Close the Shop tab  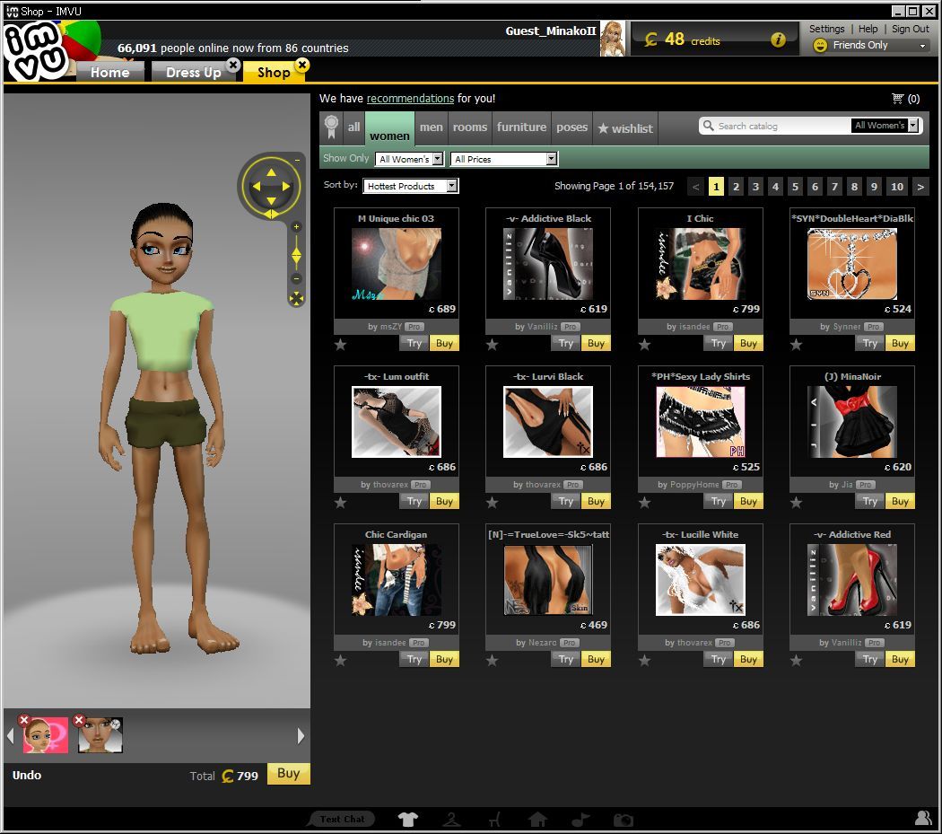pos(302,65)
